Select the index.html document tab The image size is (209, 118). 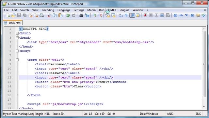coord(12,23)
